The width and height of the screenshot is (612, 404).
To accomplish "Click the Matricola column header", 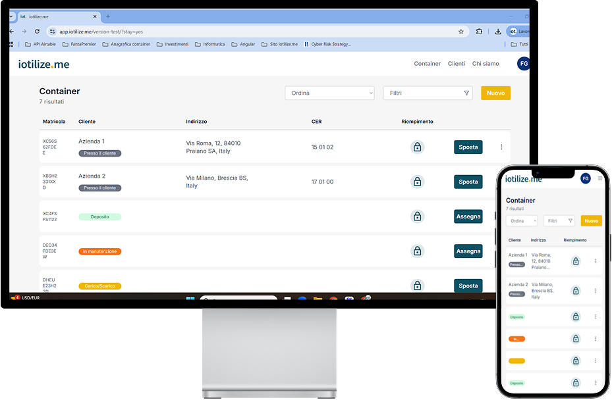I will click(54, 122).
